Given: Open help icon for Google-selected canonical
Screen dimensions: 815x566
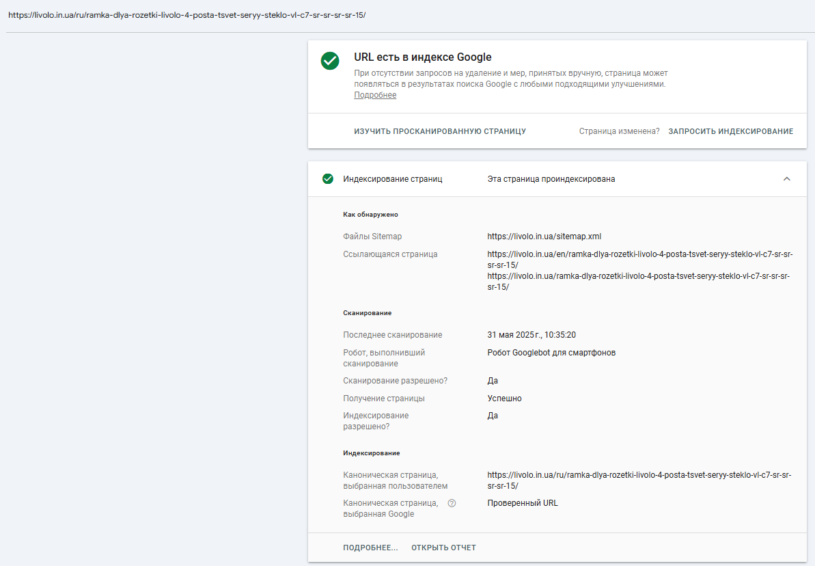Looking at the screenshot, I should click(452, 503).
